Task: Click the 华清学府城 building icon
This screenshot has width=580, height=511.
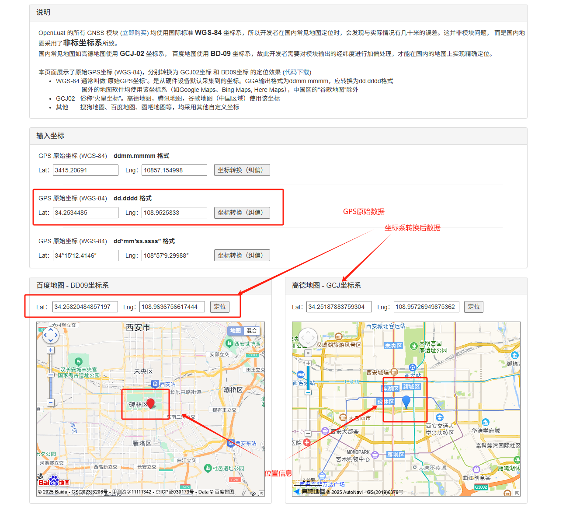Action: (x=486, y=422)
